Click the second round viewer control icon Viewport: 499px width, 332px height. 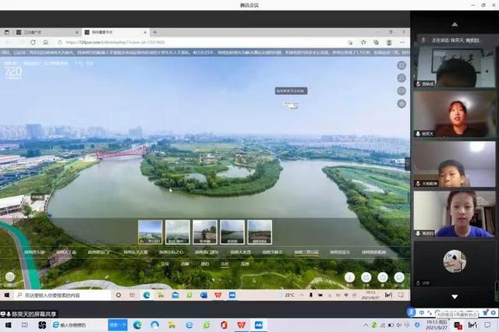tap(402, 78)
